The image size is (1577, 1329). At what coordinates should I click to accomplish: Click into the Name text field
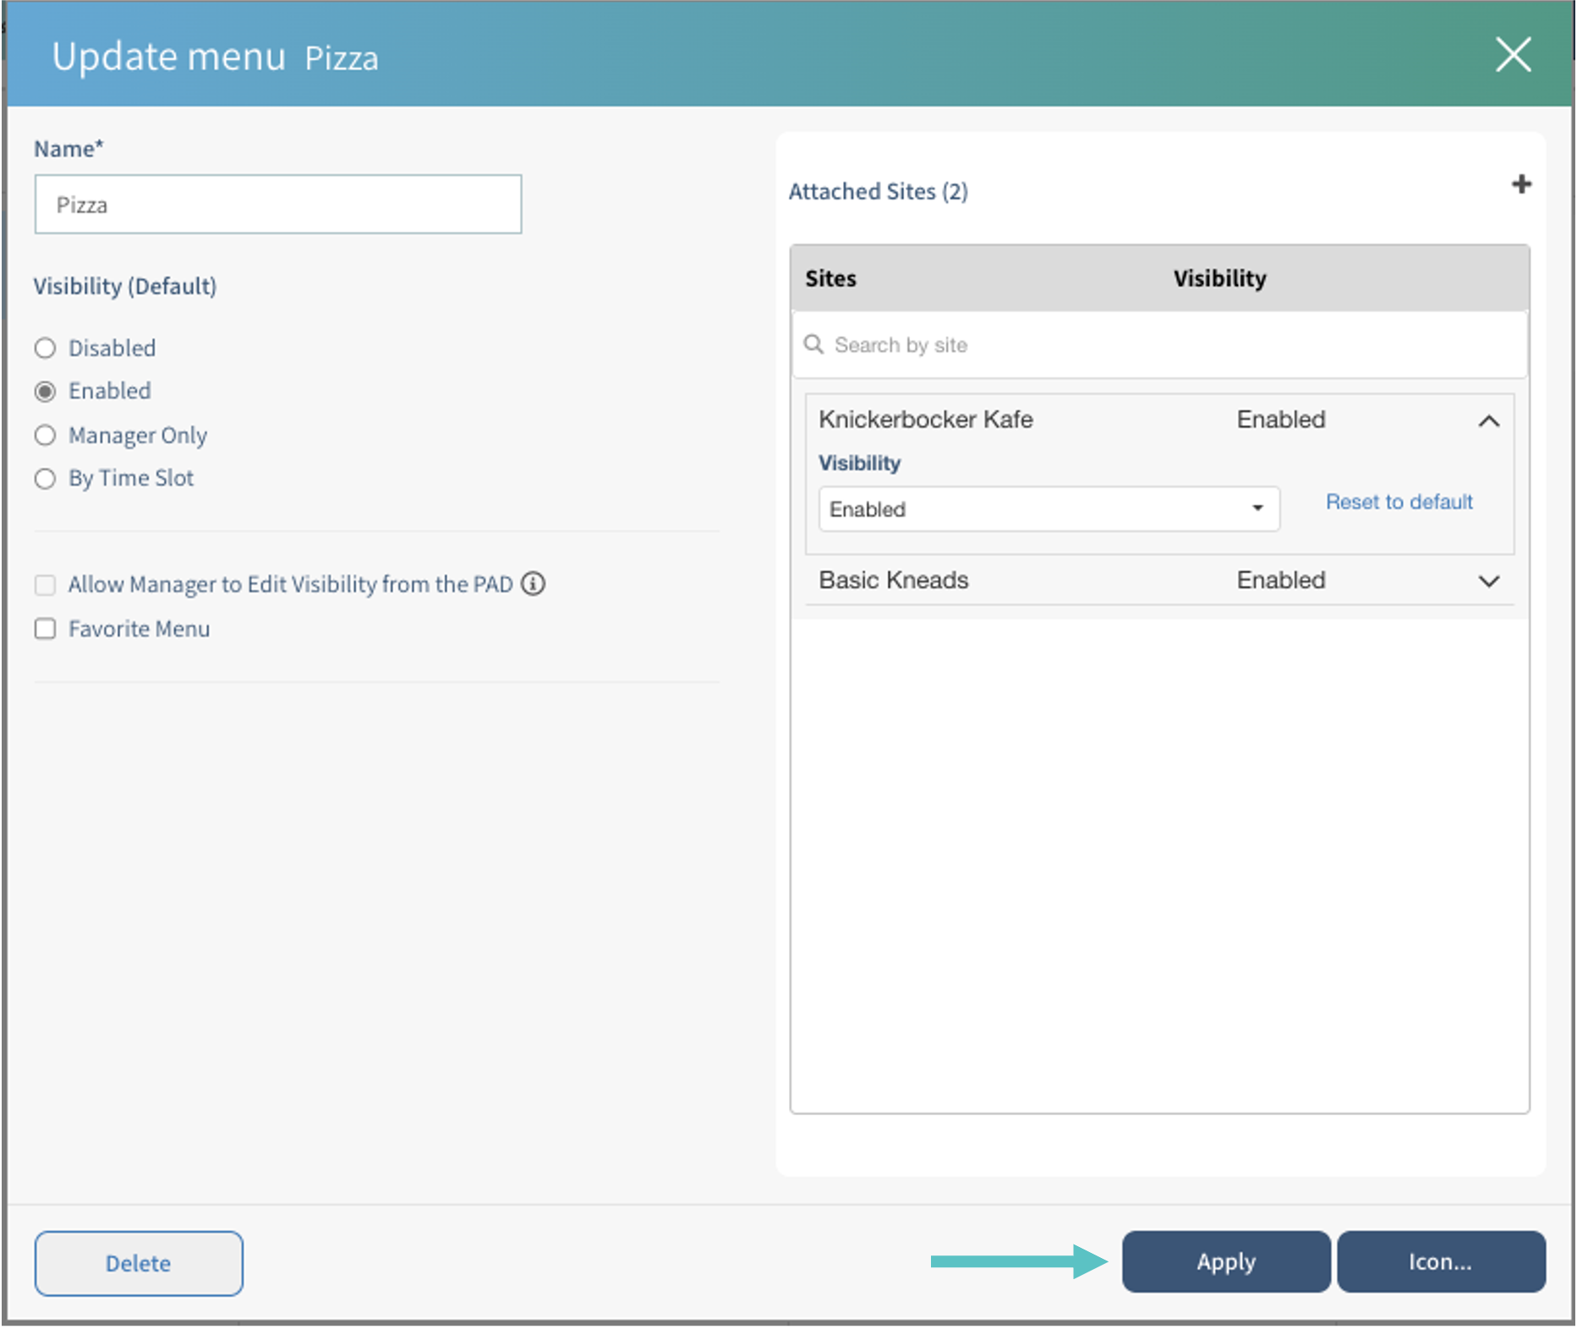278,205
